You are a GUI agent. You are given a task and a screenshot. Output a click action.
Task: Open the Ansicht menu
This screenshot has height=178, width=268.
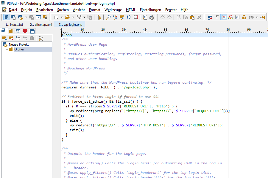point(79,10)
